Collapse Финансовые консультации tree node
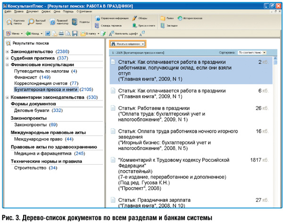This screenshot has width=283, height=224. (x=7, y=65)
